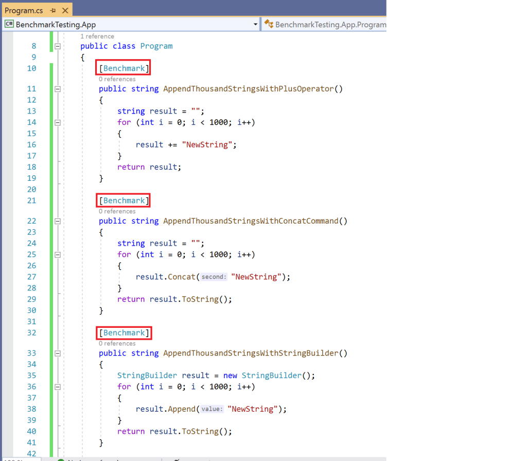Collapse the AppendThousandStringsWithStringBuilder method
Screen dimensions: 527x461
click(x=58, y=353)
